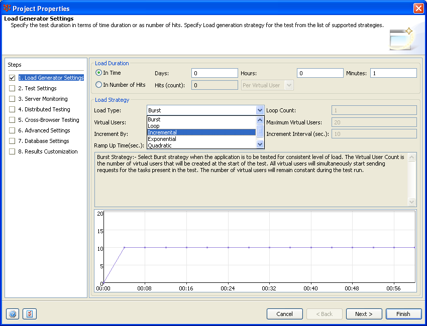Go to the Distributed Testing step

point(44,109)
